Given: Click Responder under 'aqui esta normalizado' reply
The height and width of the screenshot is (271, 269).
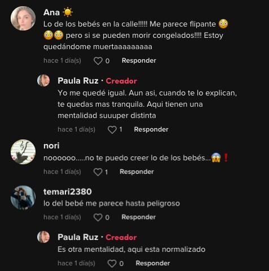Looking at the screenshot, I should pos(153,263).
